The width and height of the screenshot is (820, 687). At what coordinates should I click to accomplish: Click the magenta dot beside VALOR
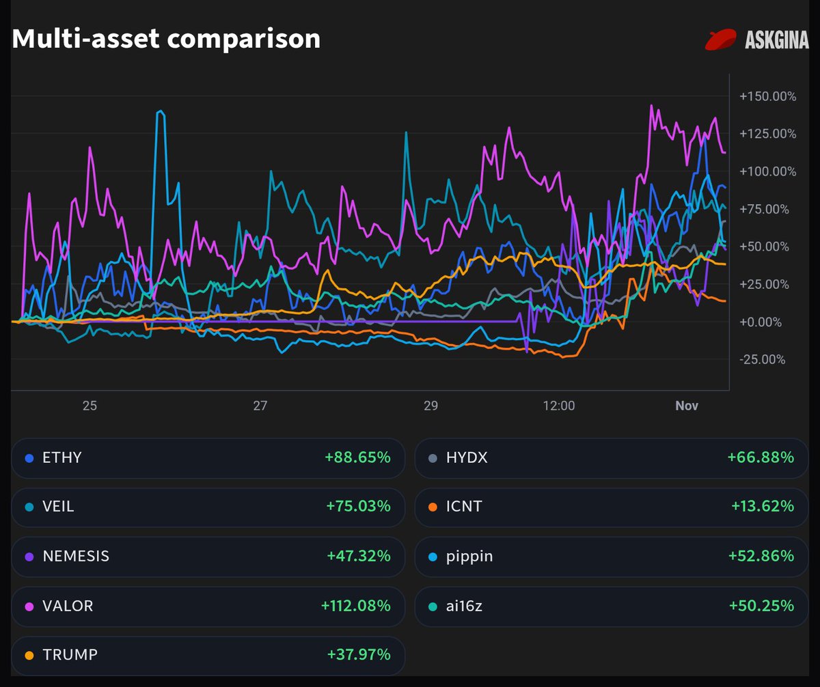point(29,606)
